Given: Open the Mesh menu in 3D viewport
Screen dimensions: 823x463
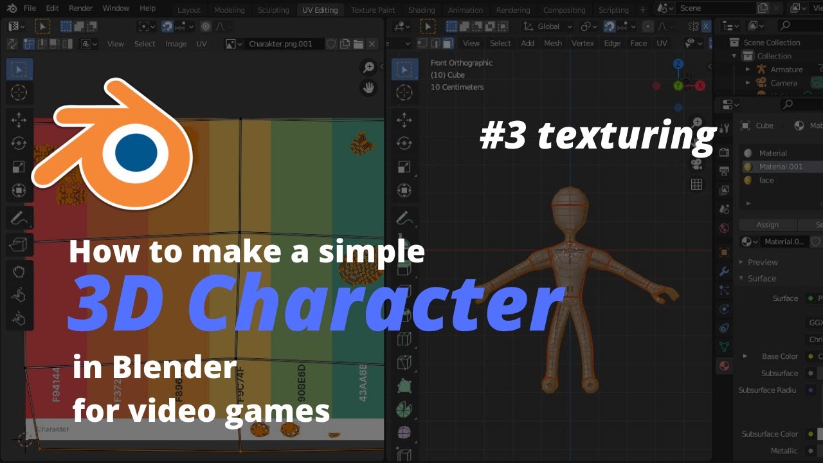Looking at the screenshot, I should click(x=553, y=43).
